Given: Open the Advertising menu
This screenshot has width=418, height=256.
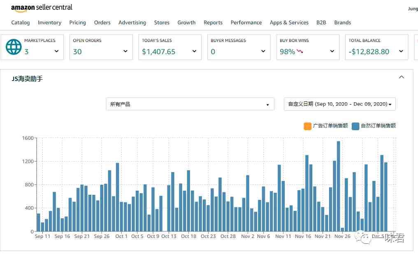Looking at the screenshot, I should [x=132, y=23].
